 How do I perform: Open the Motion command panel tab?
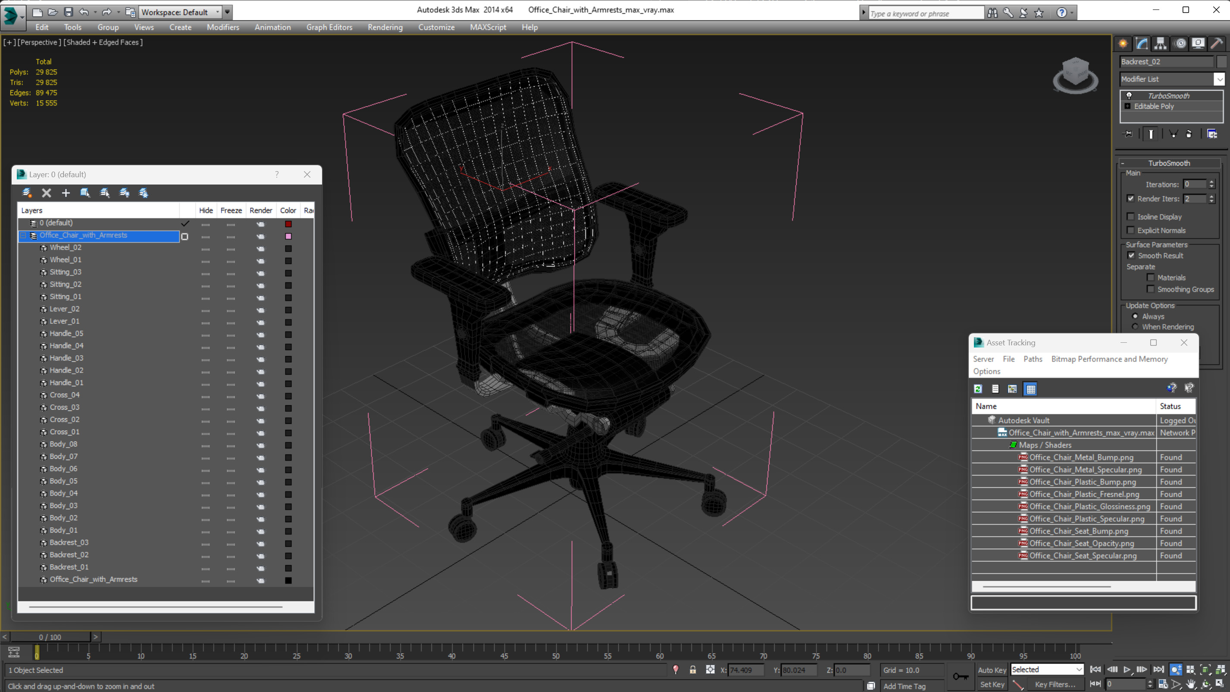[x=1180, y=44]
